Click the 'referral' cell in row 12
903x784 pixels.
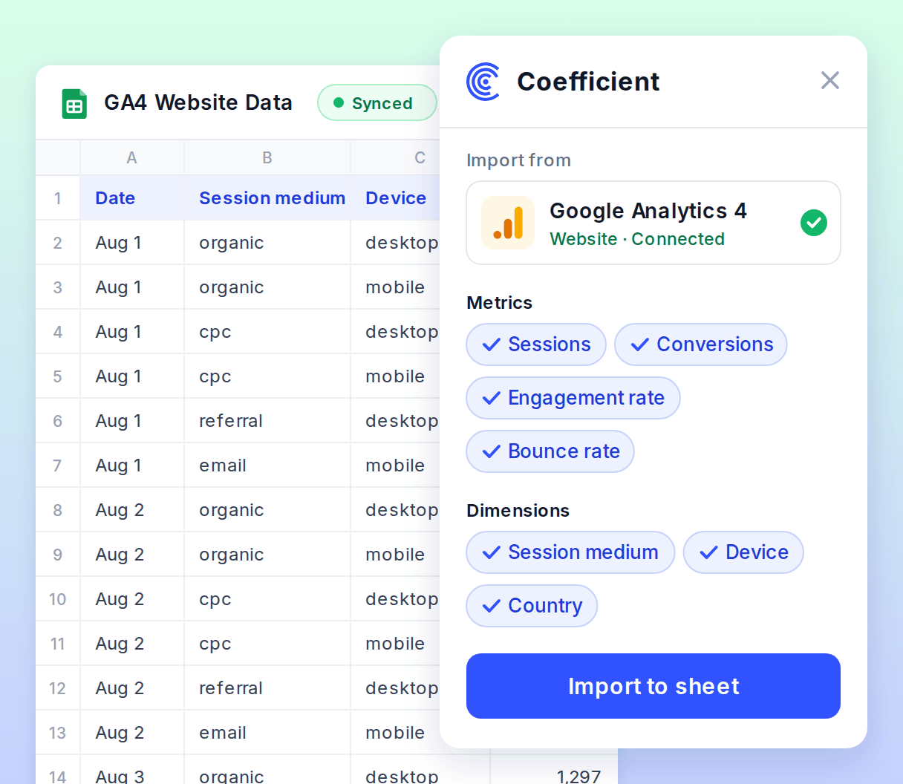(x=267, y=688)
